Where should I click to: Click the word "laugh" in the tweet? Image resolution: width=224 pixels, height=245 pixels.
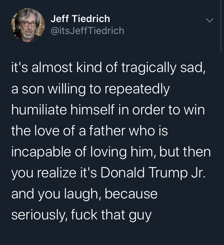coord(82,194)
